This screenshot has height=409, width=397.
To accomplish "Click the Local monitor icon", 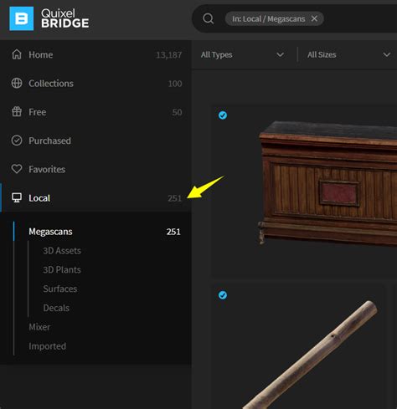I will (17, 198).
